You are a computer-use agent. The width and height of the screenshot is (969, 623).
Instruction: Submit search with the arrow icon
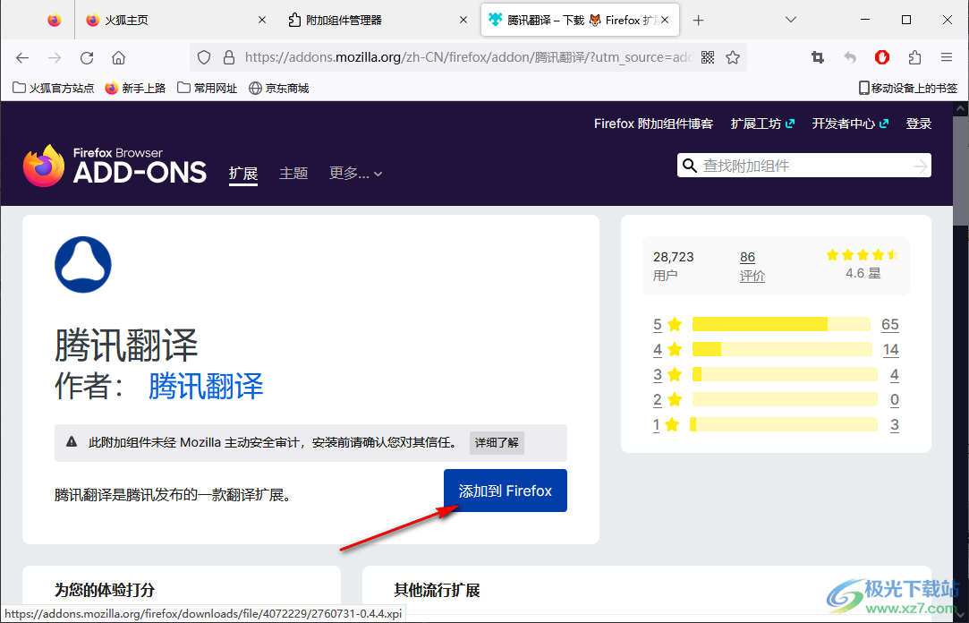coord(920,166)
